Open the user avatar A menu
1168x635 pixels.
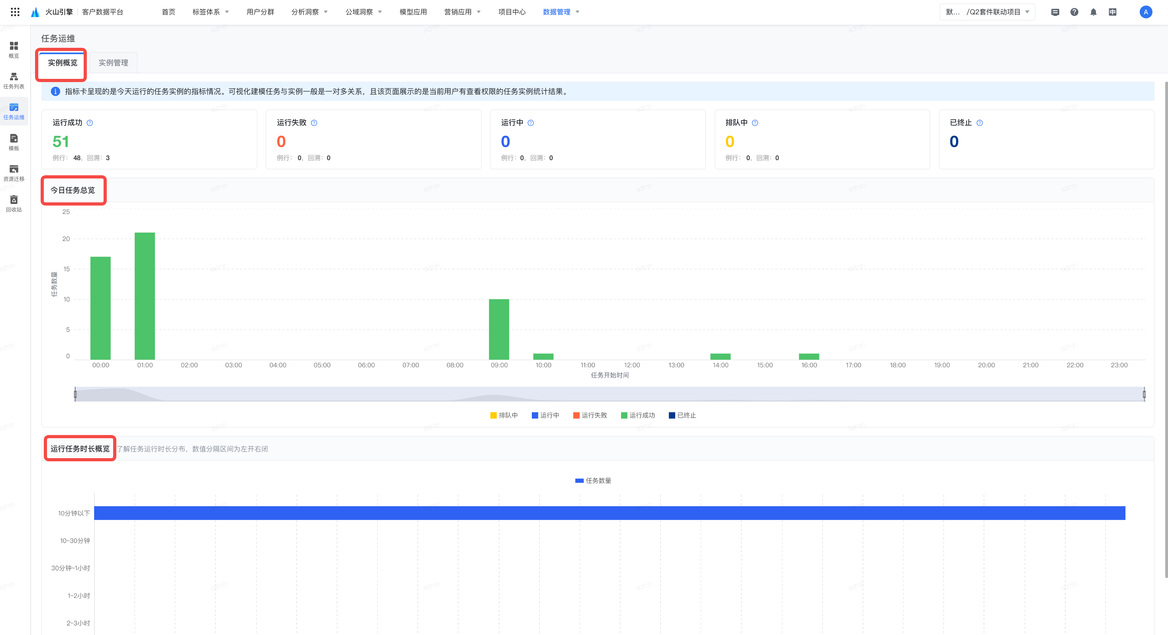point(1145,12)
